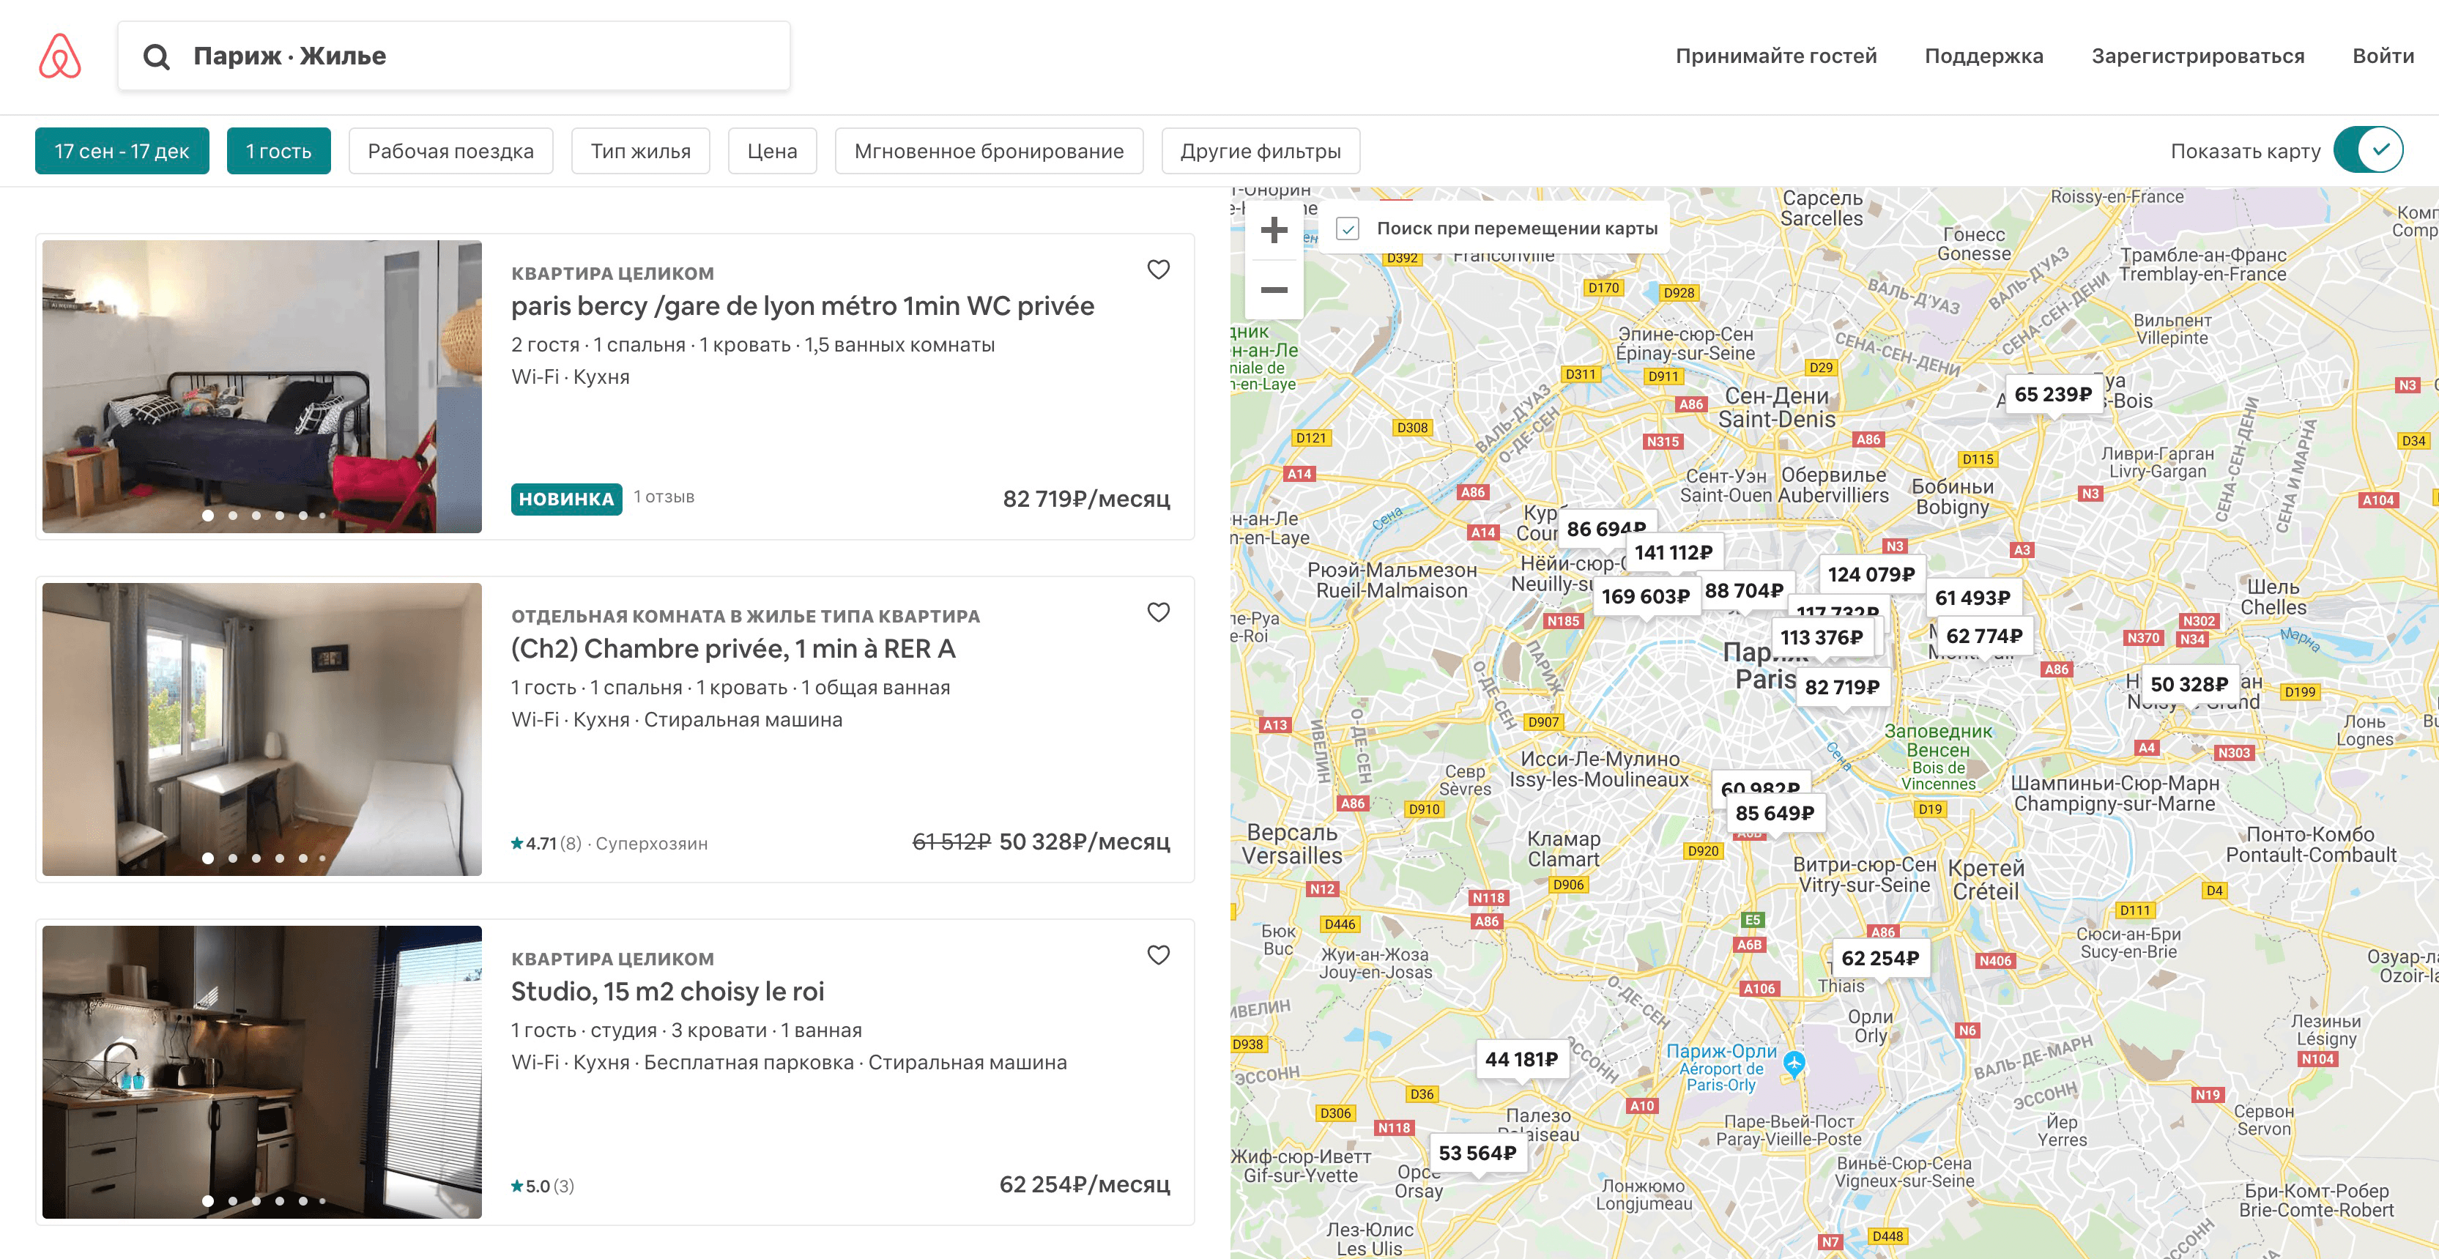Viewport: 2439px width, 1259px height.
Task: Click the 169 603₽ map price marker
Action: (x=1646, y=596)
